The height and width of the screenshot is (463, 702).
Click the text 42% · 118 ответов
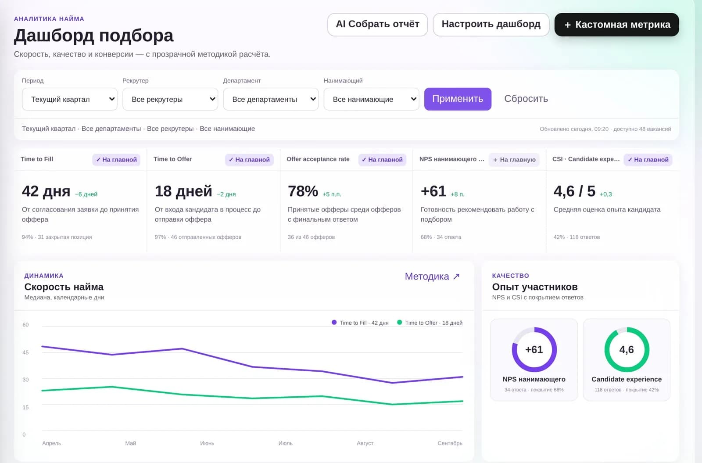577,237
